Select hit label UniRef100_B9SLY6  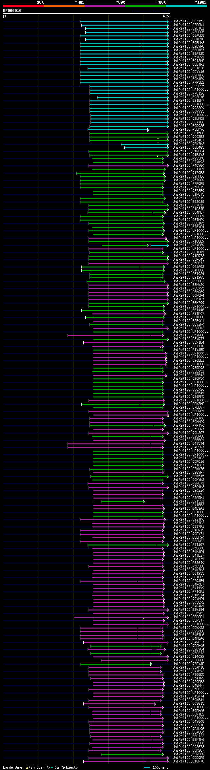pos(188,97)
